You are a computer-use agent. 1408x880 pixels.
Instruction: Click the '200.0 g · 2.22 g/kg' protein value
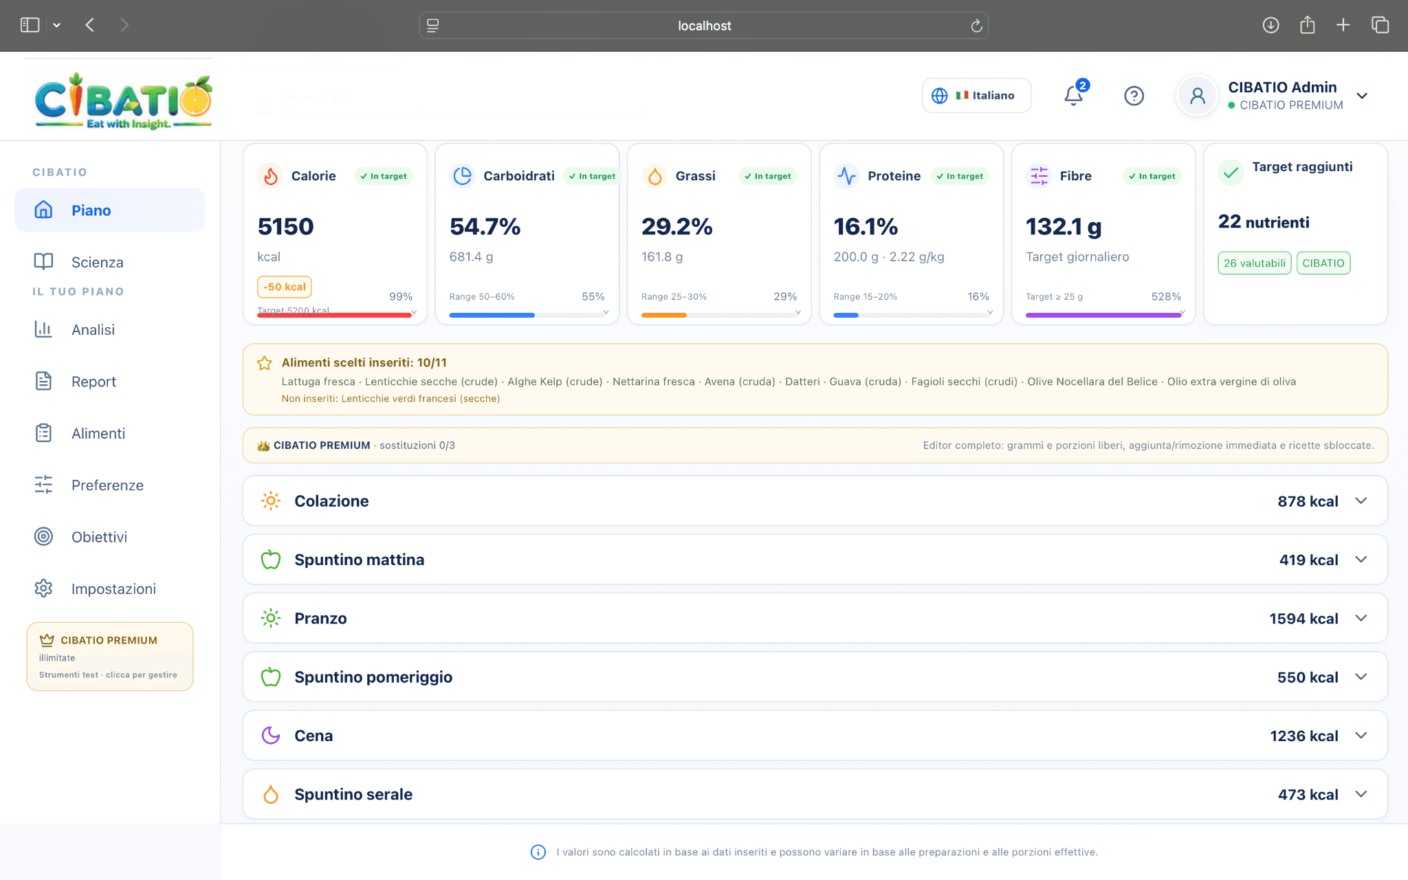point(889,257)
